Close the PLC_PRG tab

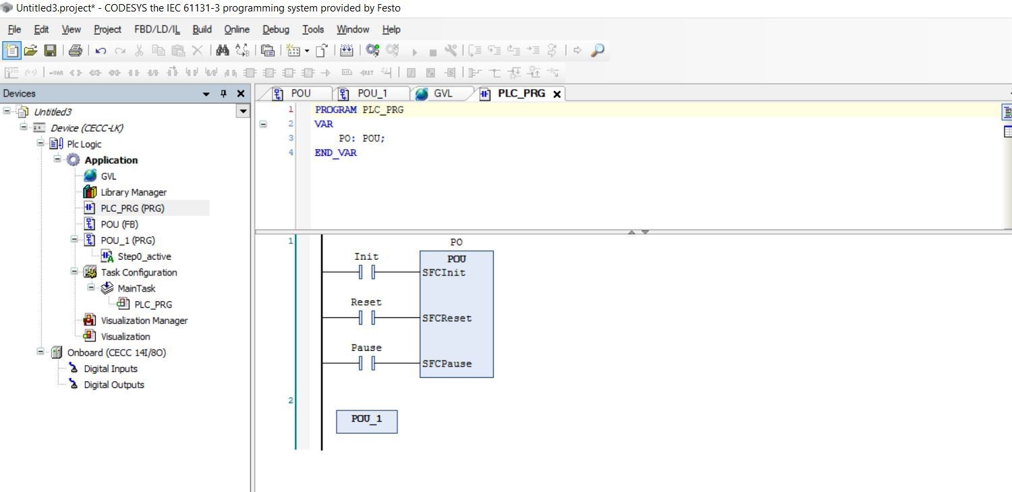pos(557,94)
